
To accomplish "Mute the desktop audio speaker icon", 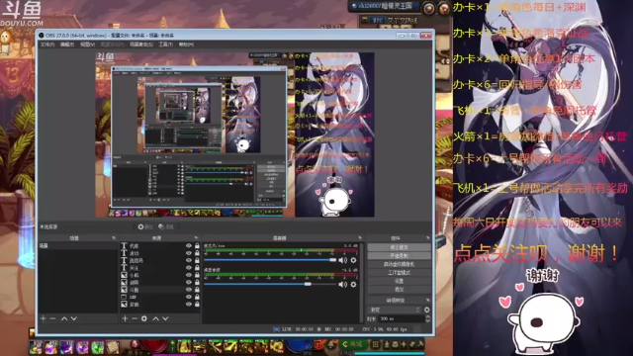I will click(x=343, y=285).
